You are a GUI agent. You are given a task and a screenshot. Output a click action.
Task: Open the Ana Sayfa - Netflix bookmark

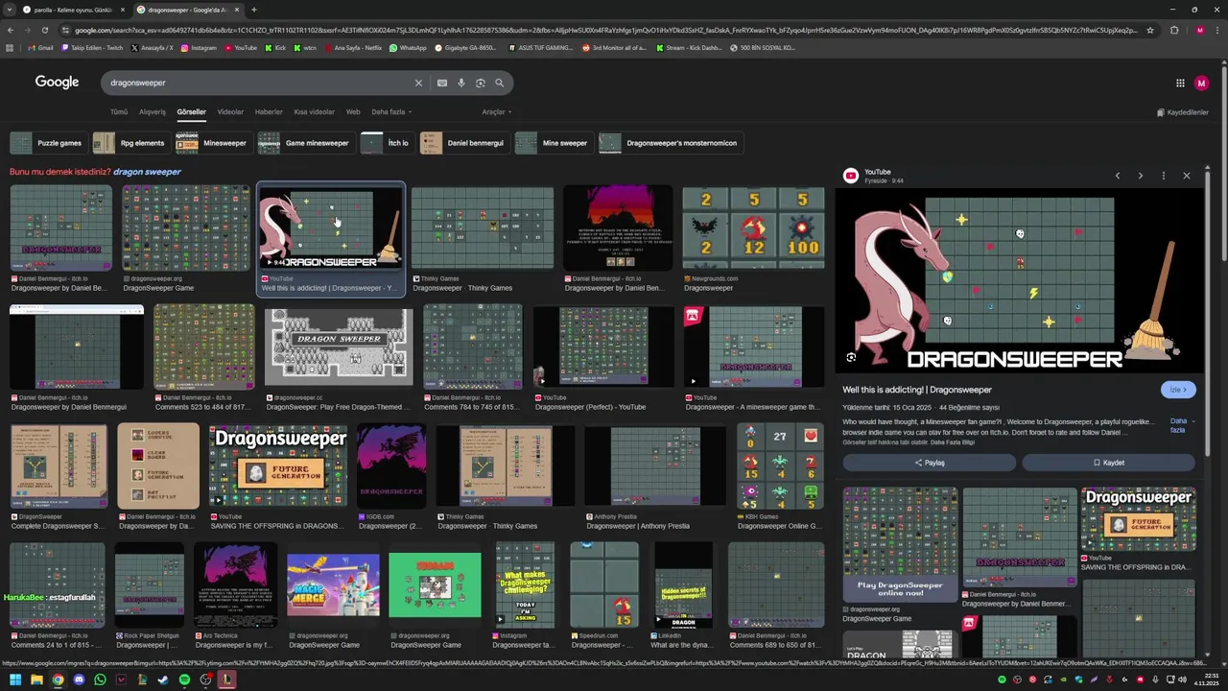click(352, 47)
